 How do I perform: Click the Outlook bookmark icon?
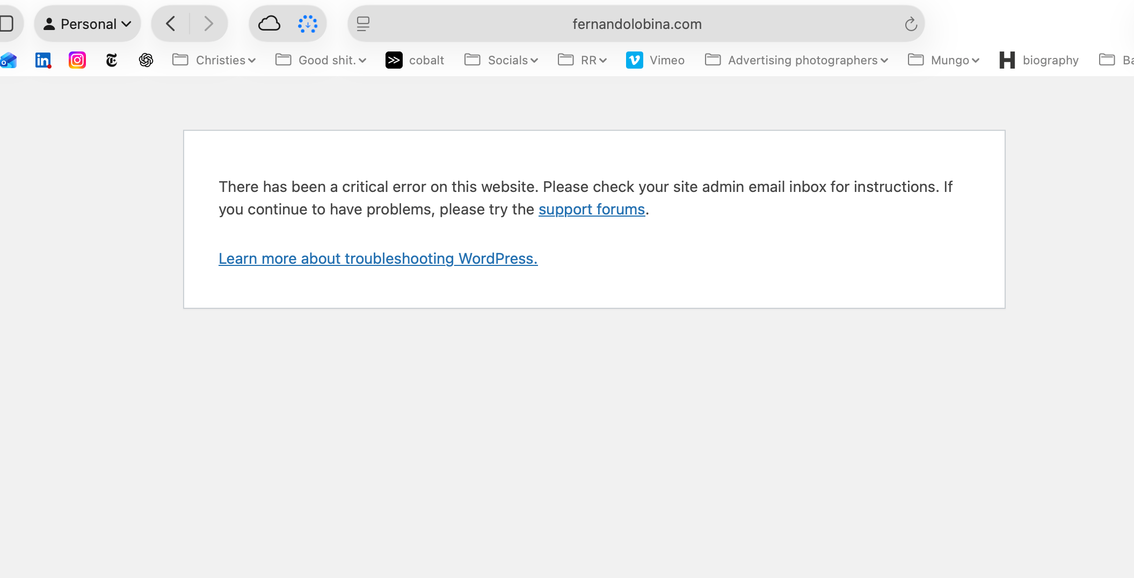(x=9, y=60)
